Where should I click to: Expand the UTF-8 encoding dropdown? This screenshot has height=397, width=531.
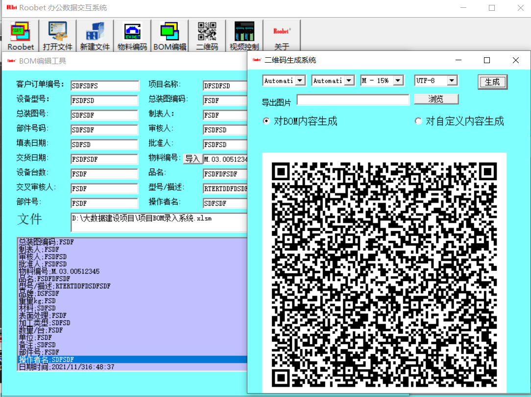452,80
